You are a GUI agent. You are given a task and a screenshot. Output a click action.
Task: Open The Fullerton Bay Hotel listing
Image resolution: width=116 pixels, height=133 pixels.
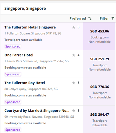point(25,83)
